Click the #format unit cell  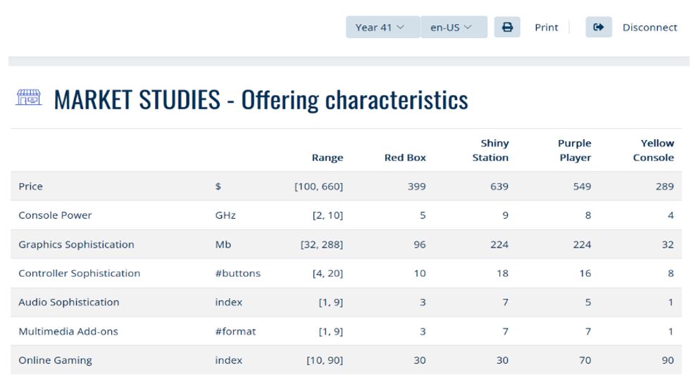(x=235, y=331)
